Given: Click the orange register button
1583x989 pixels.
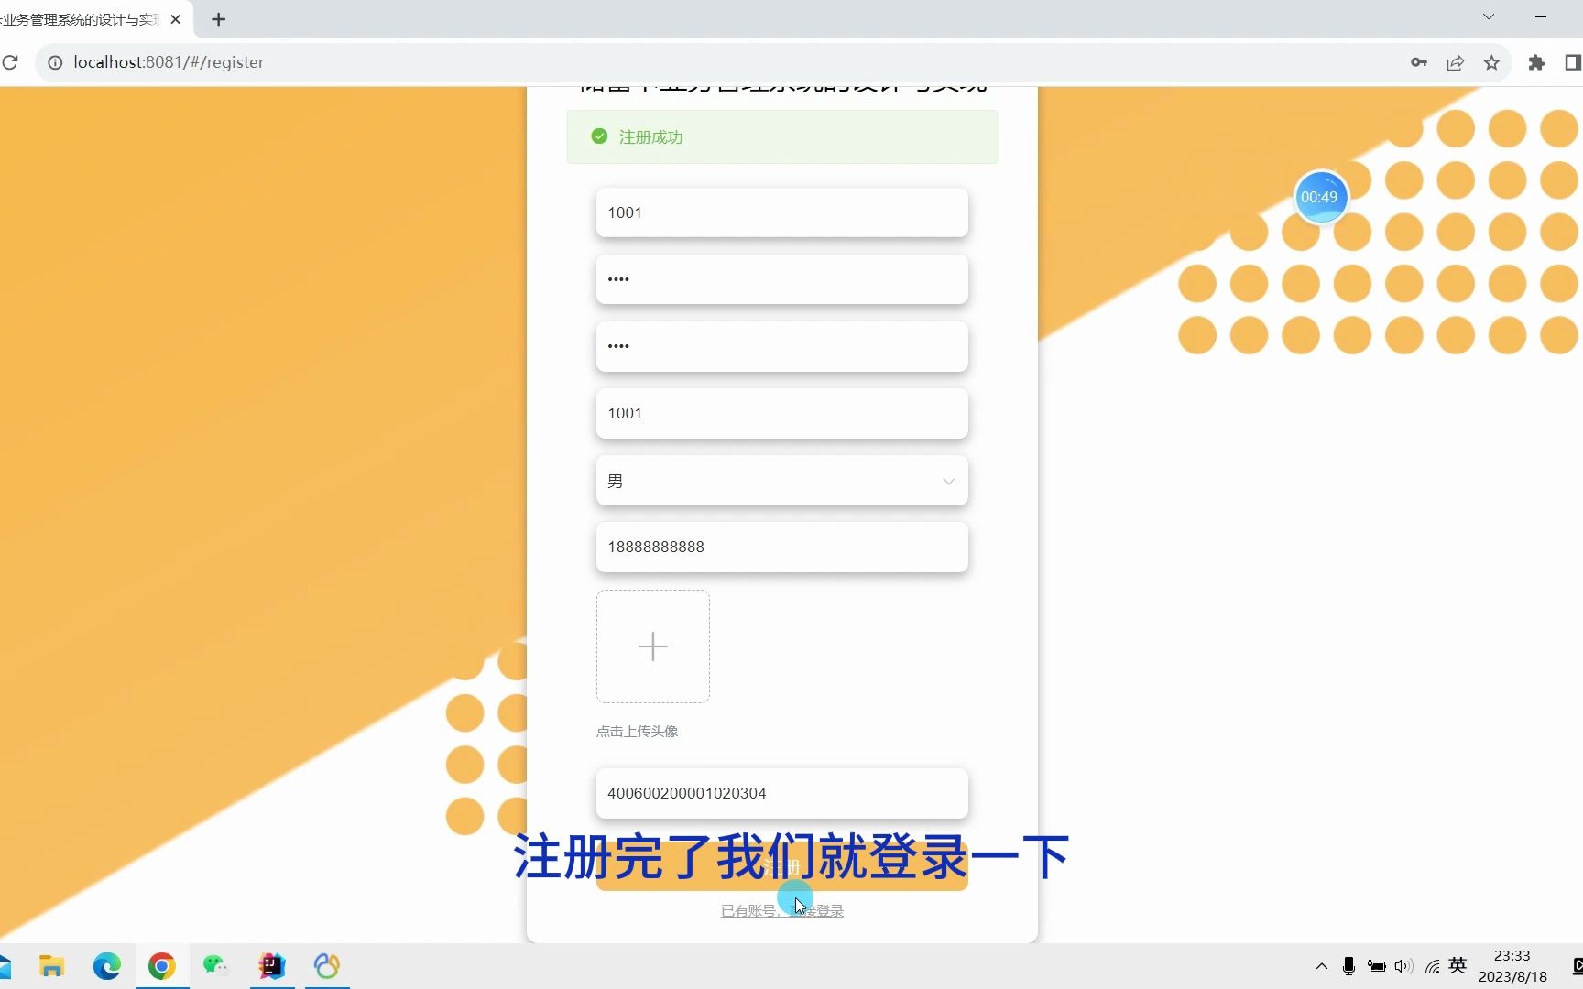Looking at the screenshot, I should 781,866.
